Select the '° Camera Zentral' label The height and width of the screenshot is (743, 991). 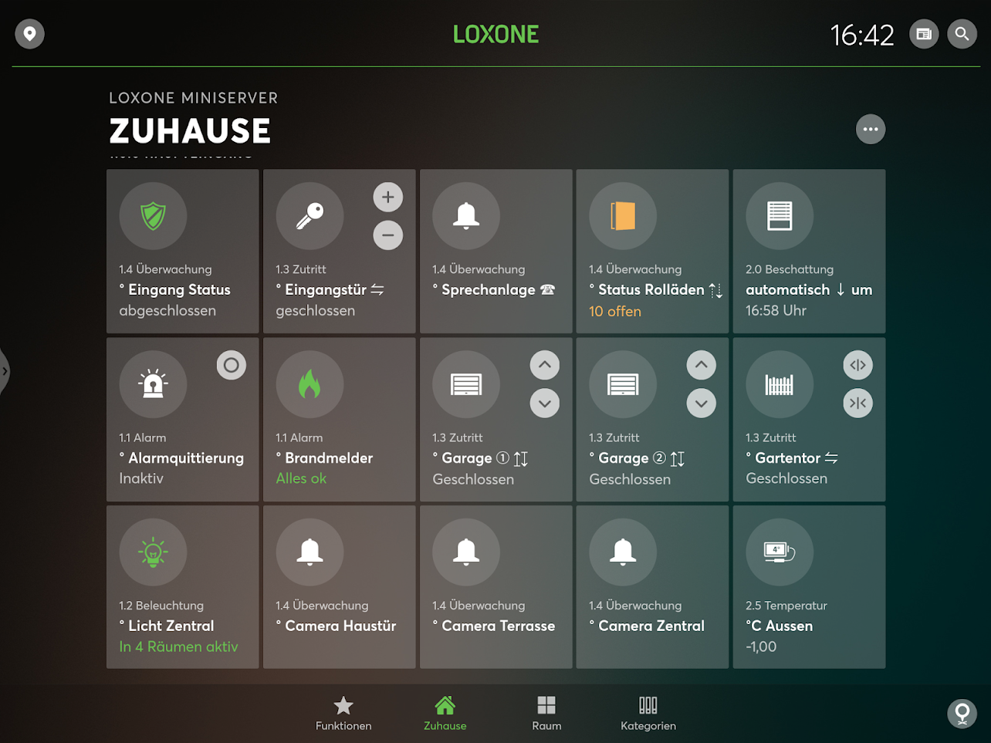(647, 626)
